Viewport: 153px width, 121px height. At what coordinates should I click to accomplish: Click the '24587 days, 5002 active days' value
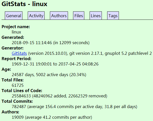[x=40, y=75]
